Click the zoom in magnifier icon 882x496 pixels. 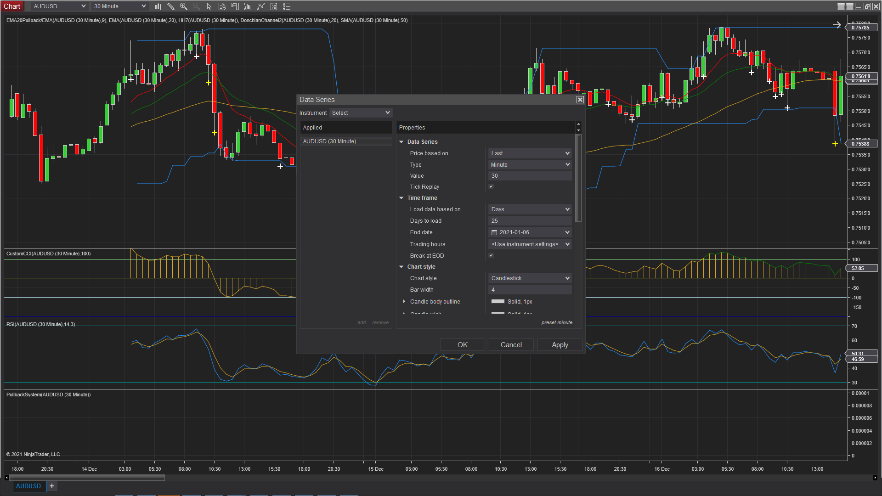point(184,6)
